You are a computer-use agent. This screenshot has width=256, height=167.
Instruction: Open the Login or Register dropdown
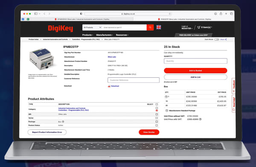tap(187, 27)
